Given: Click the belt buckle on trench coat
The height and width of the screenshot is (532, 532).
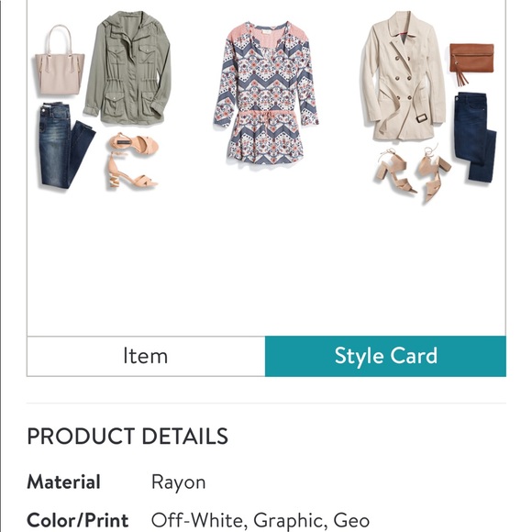Looking at the screenshot, I should click(x=422, y=118).
